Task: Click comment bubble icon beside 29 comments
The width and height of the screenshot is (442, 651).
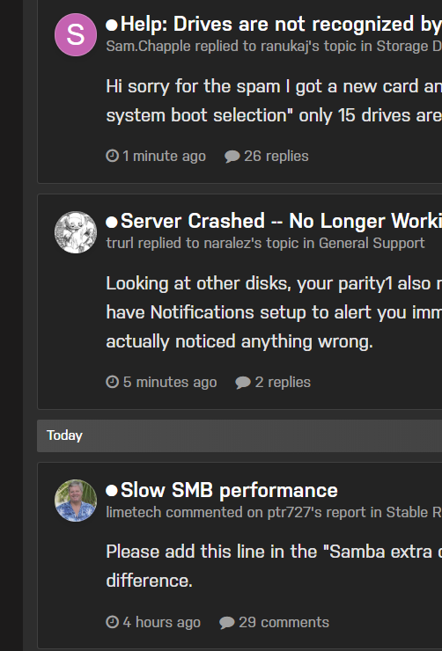Action: coord(227,622)
